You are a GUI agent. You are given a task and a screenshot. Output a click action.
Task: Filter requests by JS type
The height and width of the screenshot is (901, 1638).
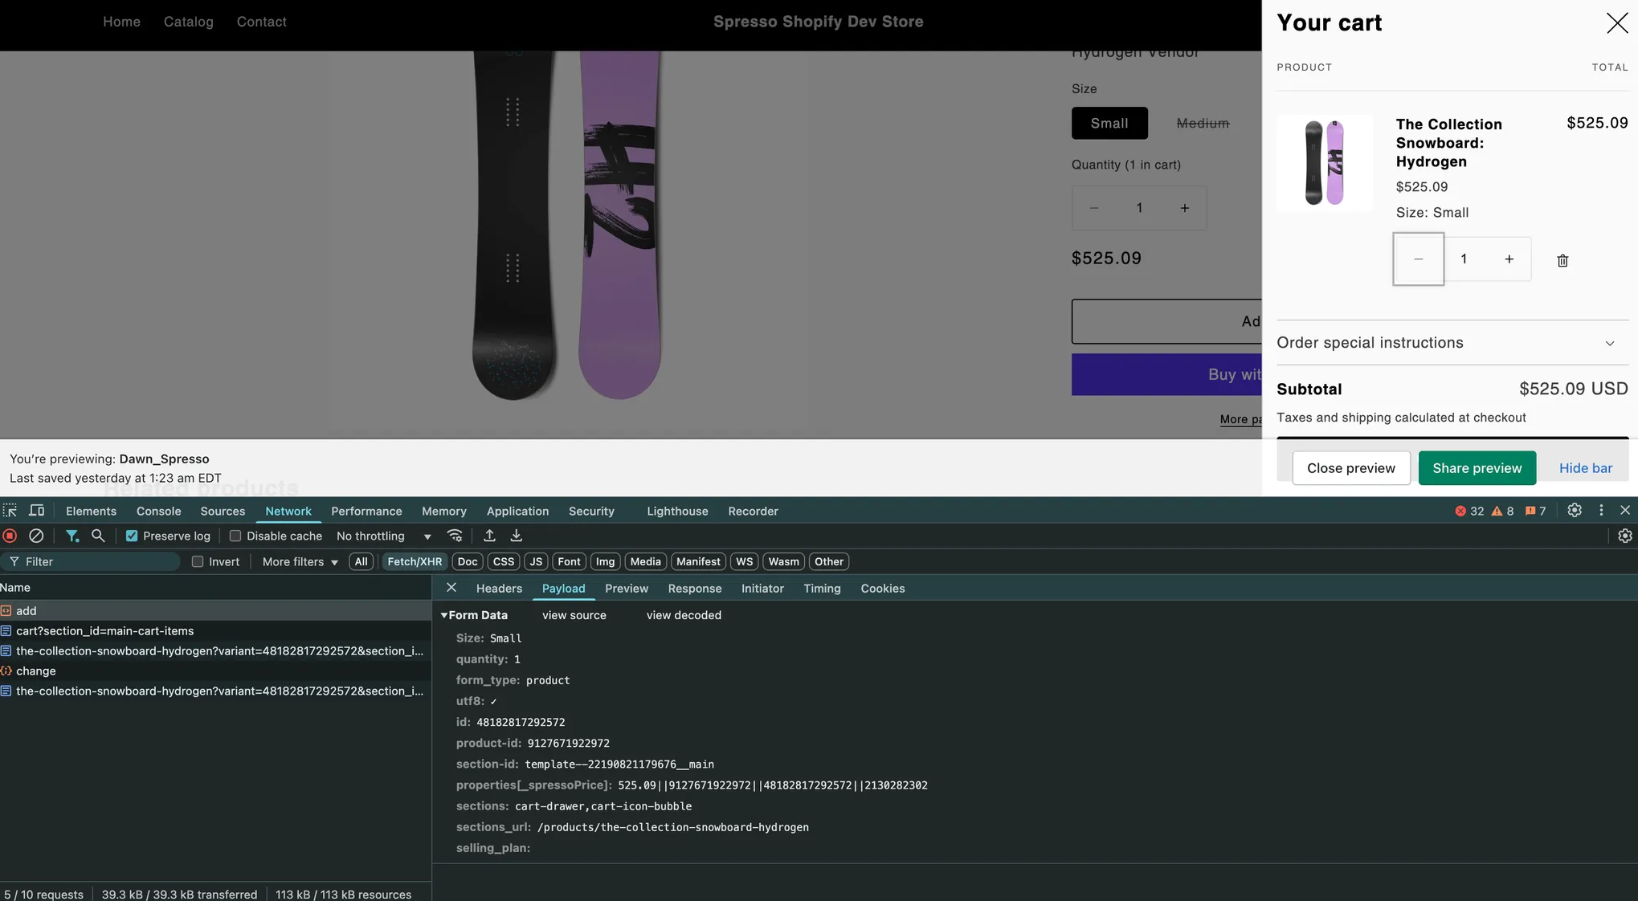tap(536, 561)
